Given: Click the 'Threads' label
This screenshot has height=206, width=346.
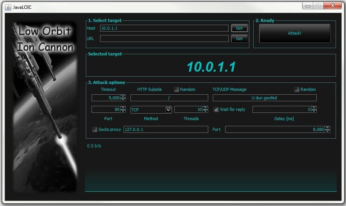Looking at the screenshot, I should click(191, 119).
